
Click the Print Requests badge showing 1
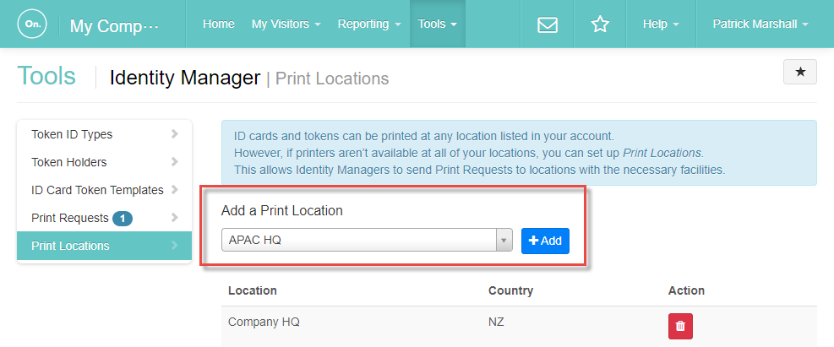pos(123,218)
